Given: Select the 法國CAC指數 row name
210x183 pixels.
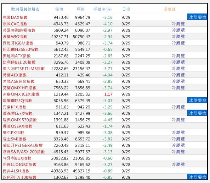Looking at the screenshot, I should pyautogui.click(x=15, y=24).
